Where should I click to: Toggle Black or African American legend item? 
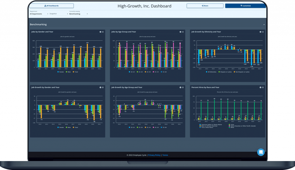click(208, 126)
